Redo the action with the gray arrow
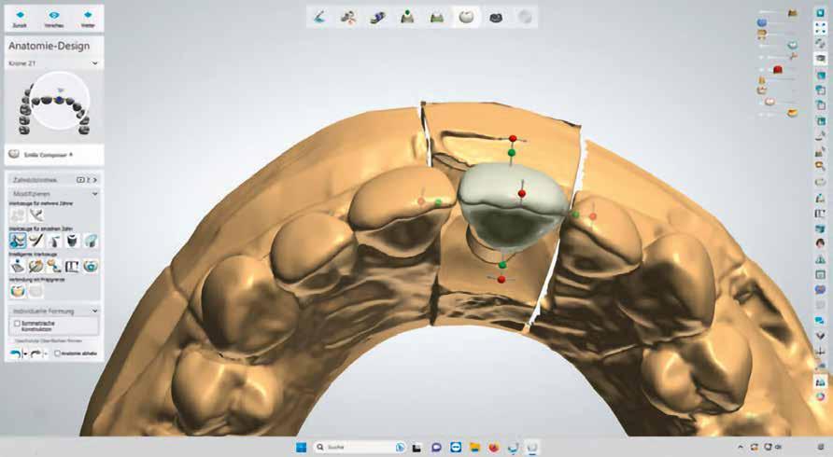Image resolution: width=833 pixels, height=457 pixels. 35,353
